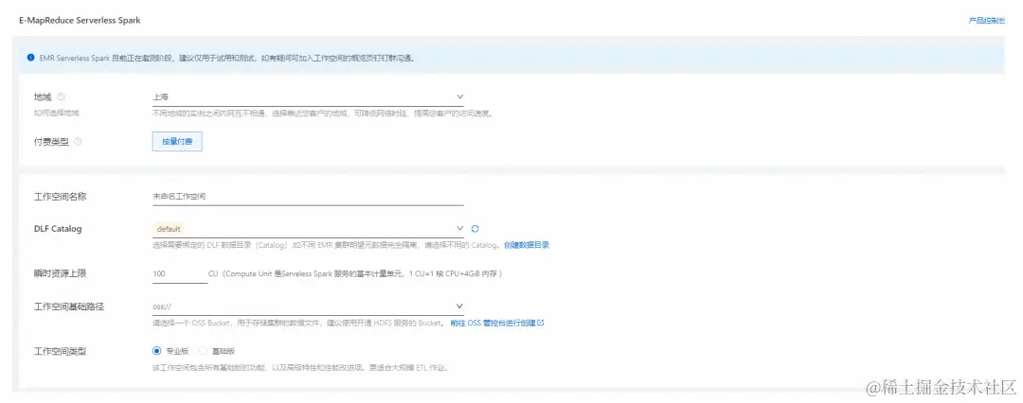Click the external link icon after OSS 管控台
Viewport: 1023px width, 403px height.
pyautogui.click(x=540, y=323)
